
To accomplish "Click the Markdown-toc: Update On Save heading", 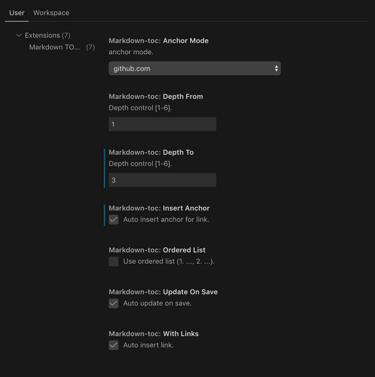I will (x=162, y=291).
